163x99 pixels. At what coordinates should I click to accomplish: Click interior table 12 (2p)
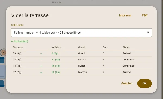(x=56, y=72)
